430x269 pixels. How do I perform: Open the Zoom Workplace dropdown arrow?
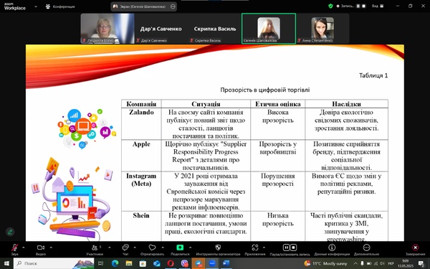point(36,6)
